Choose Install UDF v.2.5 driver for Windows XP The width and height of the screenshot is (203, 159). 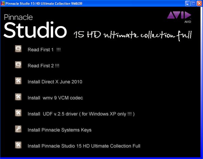click(x=81, y=114)
